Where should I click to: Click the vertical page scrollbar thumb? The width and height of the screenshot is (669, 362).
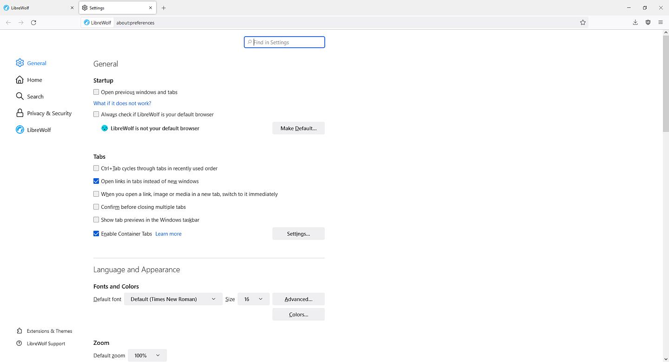tap(665, 84)
